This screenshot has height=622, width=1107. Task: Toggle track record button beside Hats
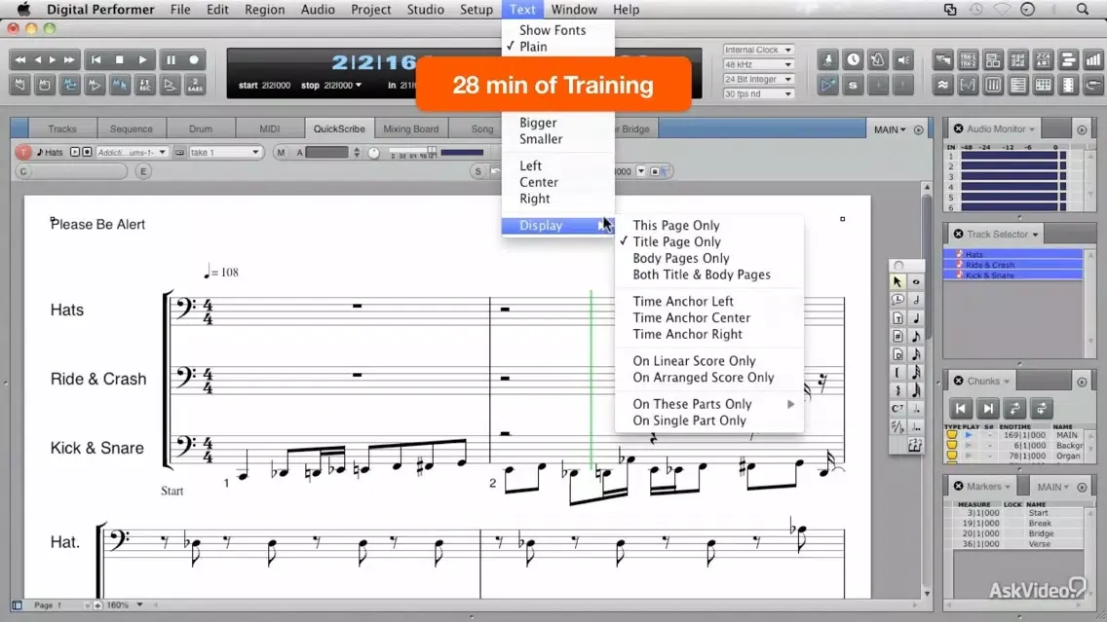click(x=87, y=152)
